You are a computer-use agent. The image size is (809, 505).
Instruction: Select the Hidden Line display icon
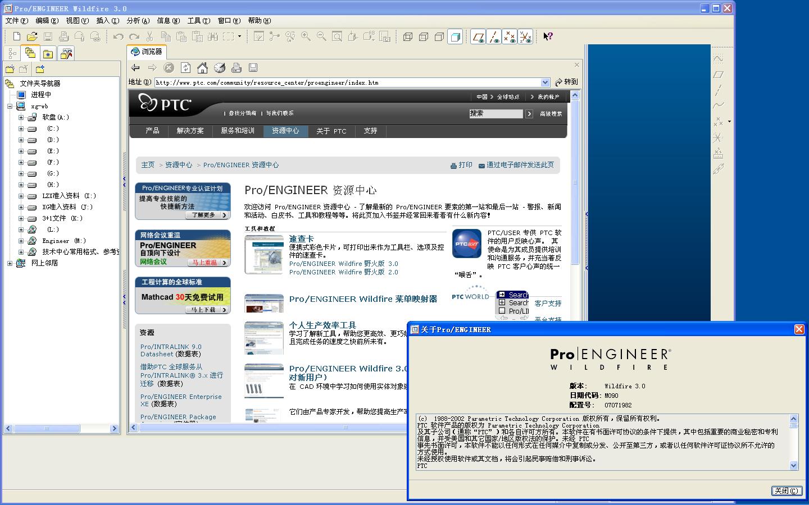click(x=424, y=36)
